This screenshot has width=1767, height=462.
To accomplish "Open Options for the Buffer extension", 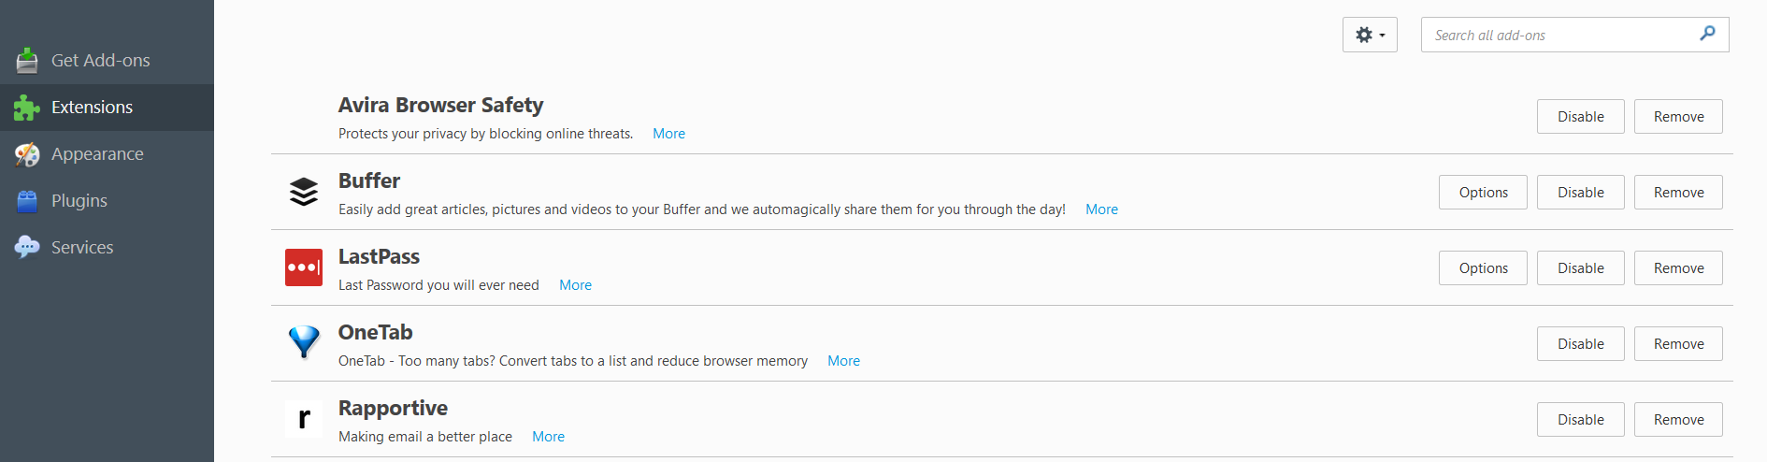I will coord(1483,193).
